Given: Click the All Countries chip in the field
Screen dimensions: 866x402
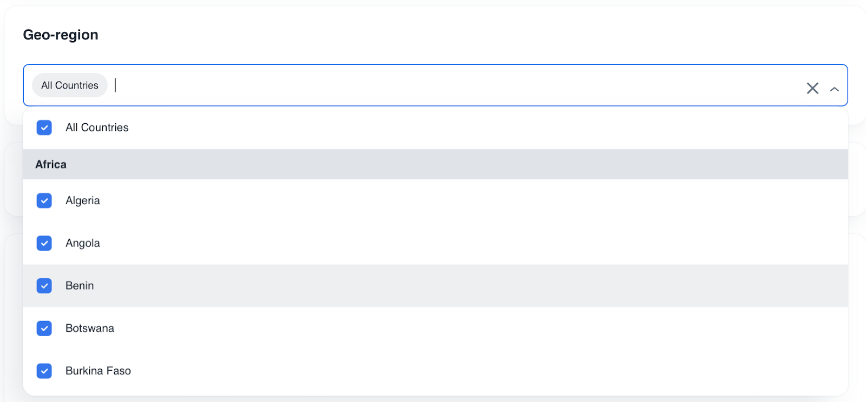Looking at the screenshot, I should 70,85.
